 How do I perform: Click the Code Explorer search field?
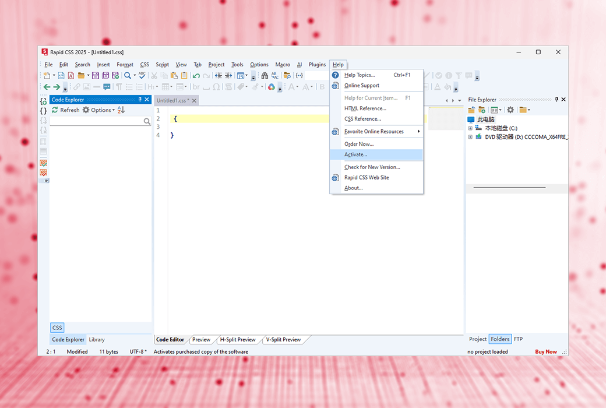click(x=100, y=121)
